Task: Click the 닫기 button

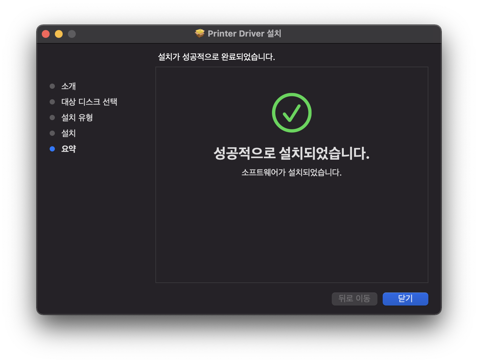Action: point(405,299)
